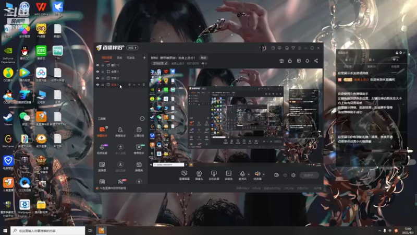Open the 读弹幕 tool icon
The image size is (417, 235).
[102, 167]
